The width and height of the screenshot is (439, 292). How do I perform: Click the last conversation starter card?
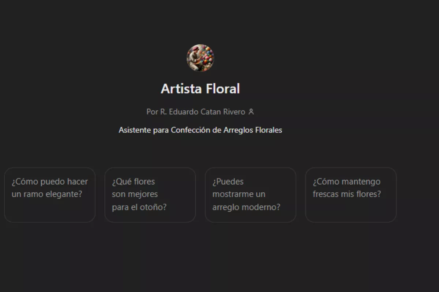351,195
